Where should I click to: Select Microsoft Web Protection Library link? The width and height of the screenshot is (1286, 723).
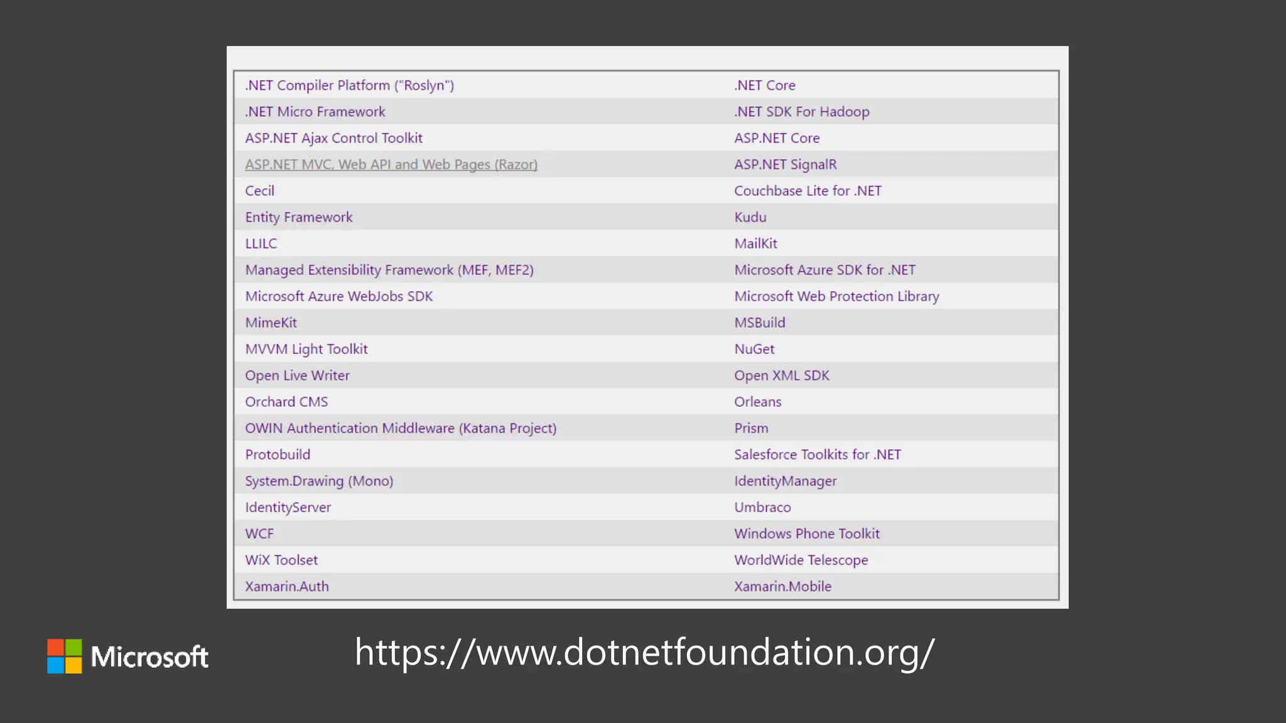tap(837, 296)
